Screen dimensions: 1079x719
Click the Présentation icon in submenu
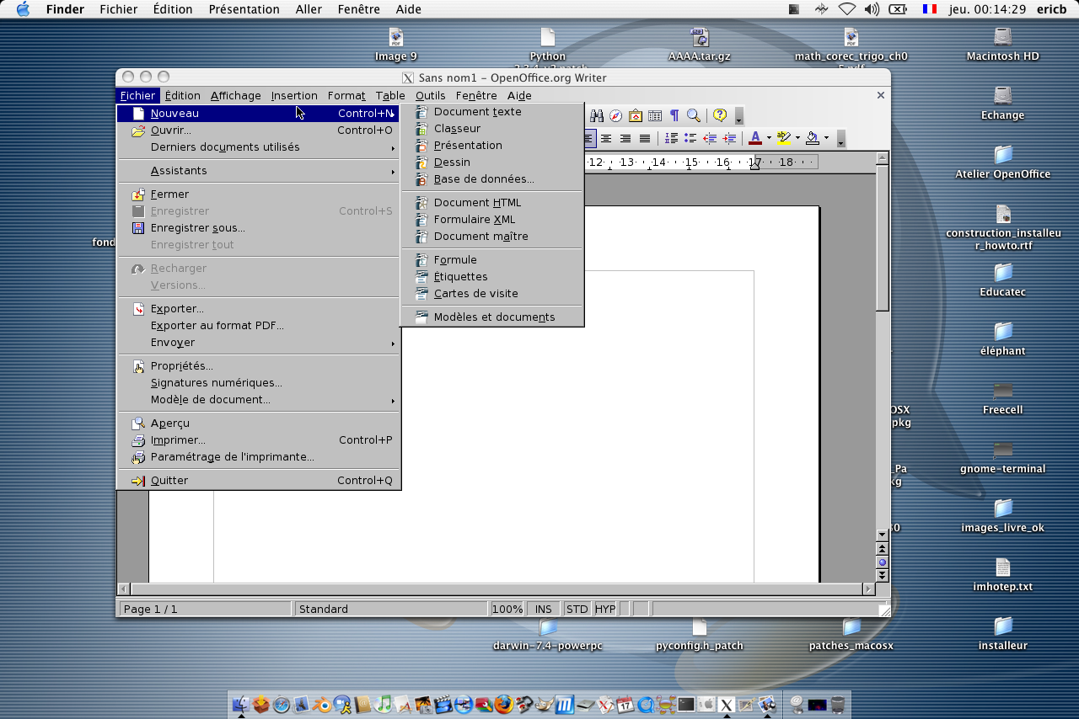(421, 145)
